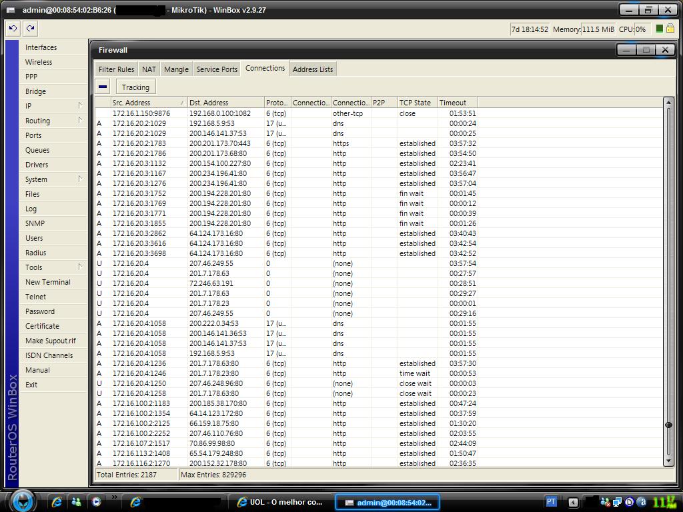Click the connections list scroll up arrow
Viewport: 683px width, 512px height.
tap(668, 102)
